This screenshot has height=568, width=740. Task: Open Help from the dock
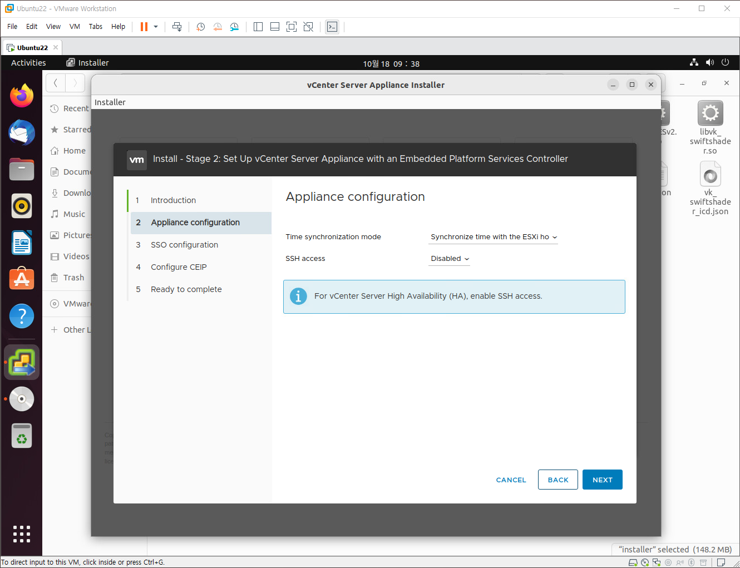pos(22,316)
